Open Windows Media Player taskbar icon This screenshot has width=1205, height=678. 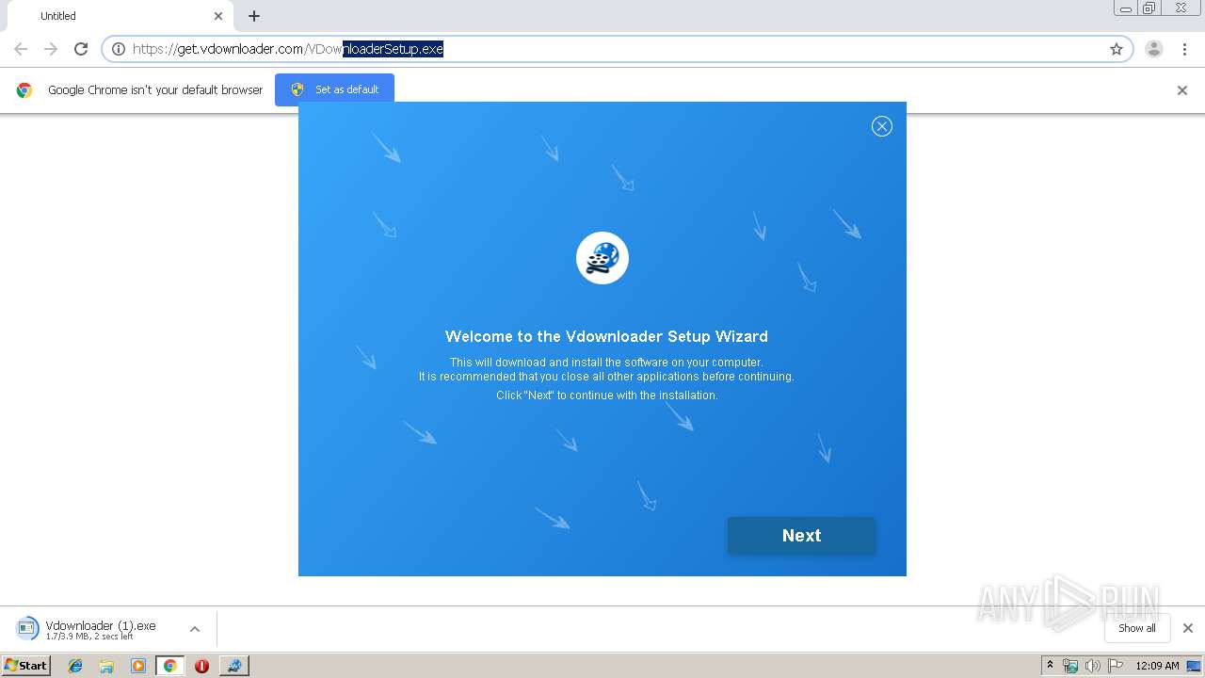click(138, 666)
